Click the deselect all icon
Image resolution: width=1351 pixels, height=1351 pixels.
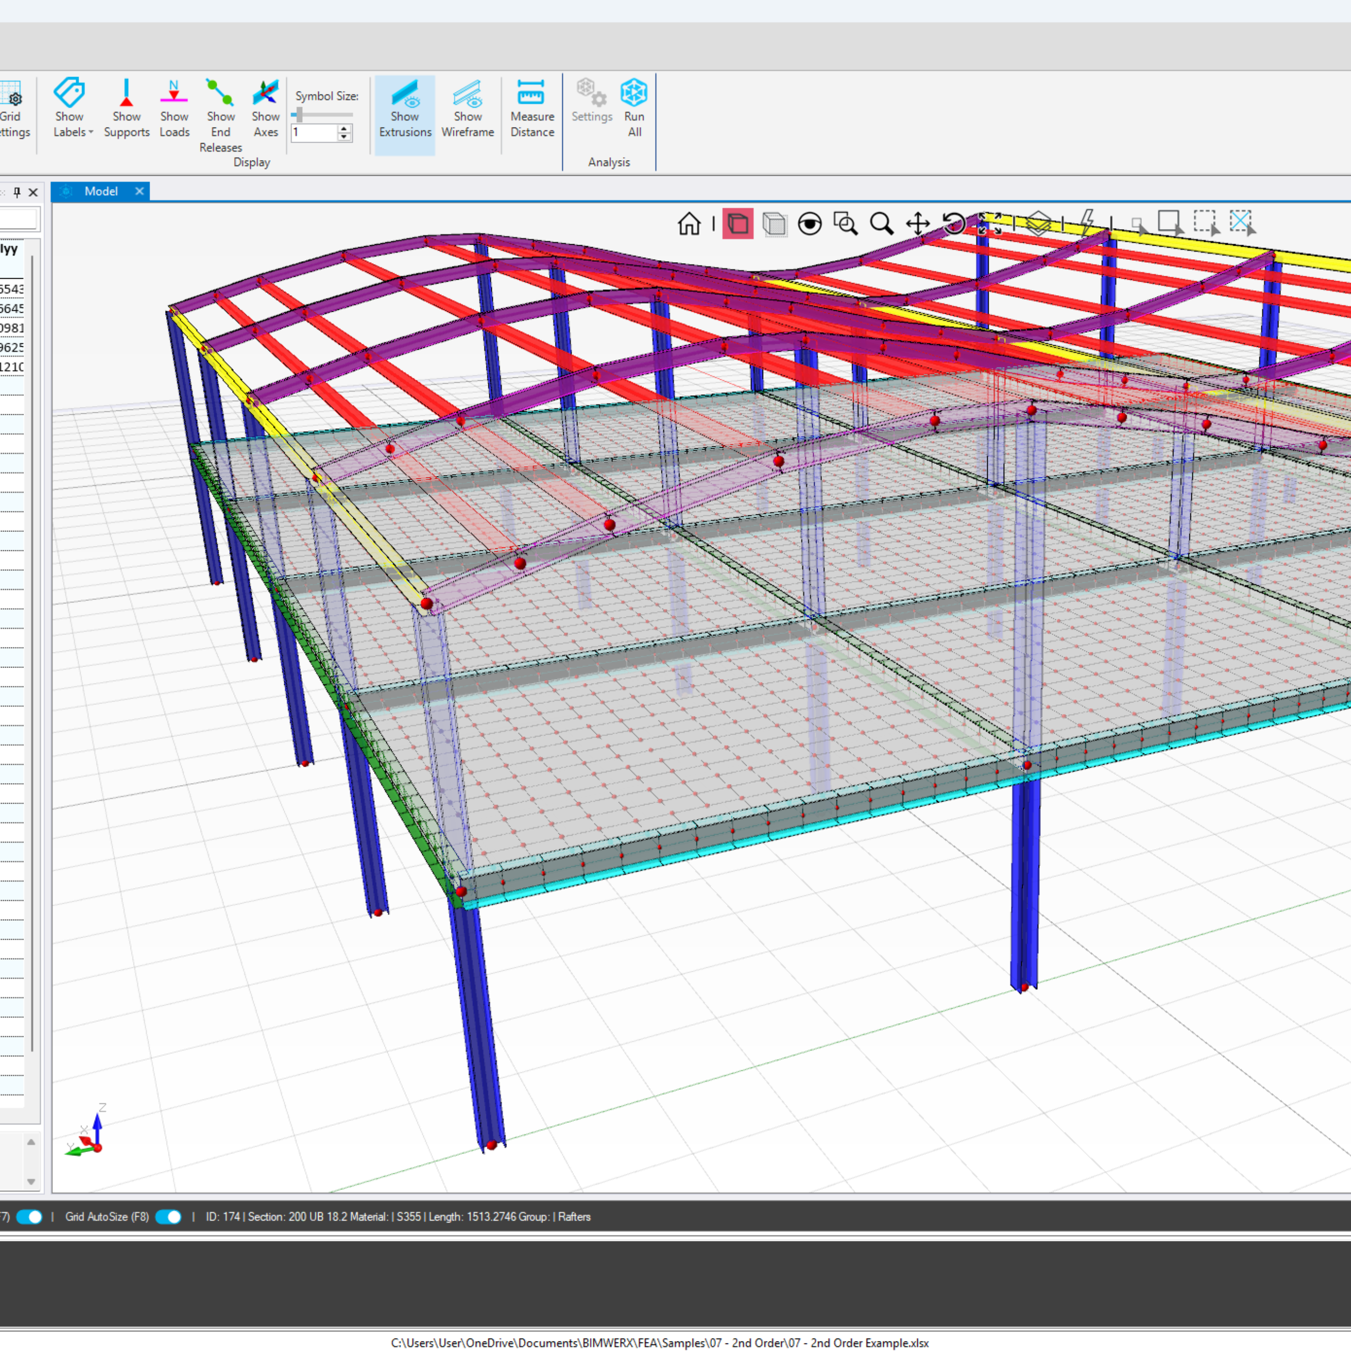click(1242, 222)
